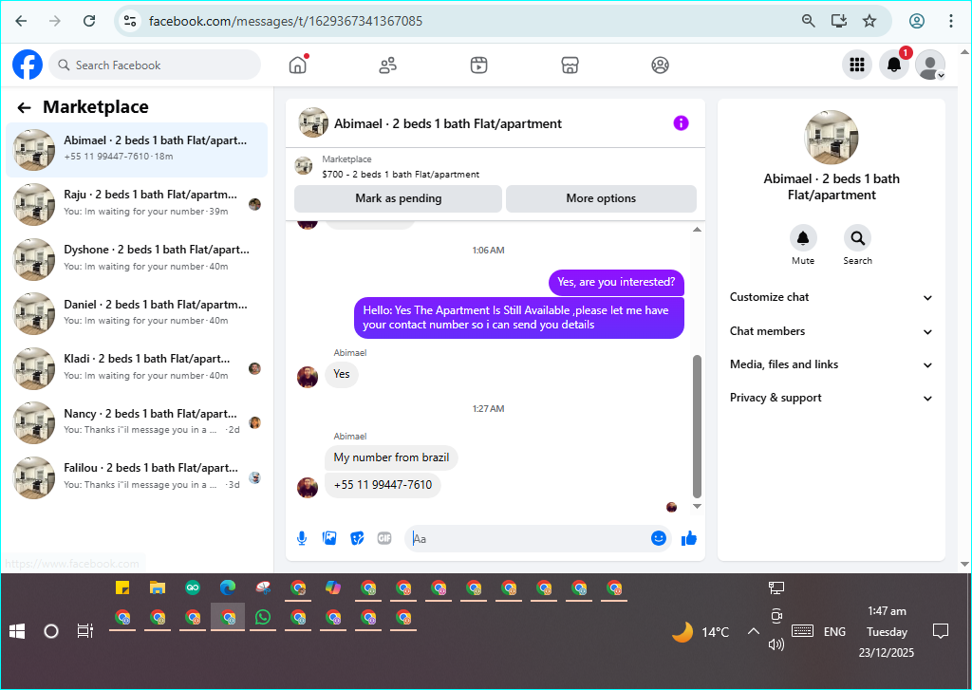
Task: Show hidden system tray icons chevron
Action: pyautogui.click(x=753, y=632)
